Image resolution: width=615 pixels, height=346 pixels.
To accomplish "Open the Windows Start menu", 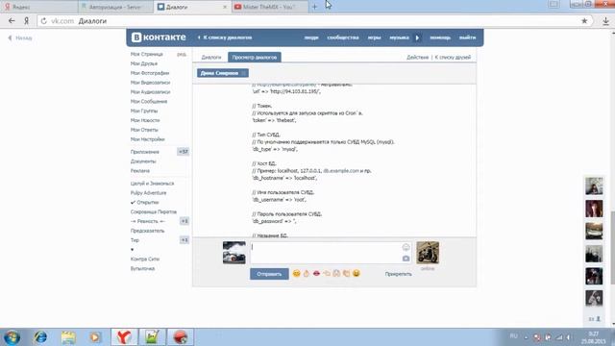I will tap(12, 337).
